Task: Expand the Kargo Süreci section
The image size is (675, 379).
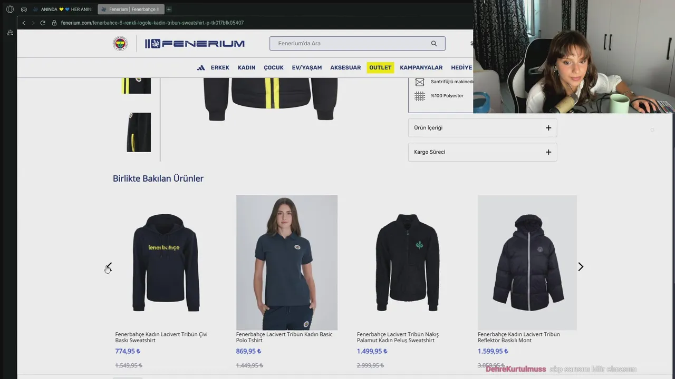Action: (x=483, y=152)
